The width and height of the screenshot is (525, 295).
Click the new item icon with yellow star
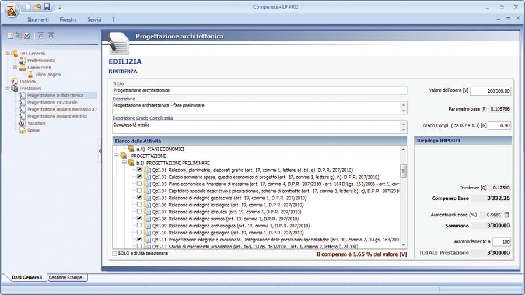(x=10, y=36)
